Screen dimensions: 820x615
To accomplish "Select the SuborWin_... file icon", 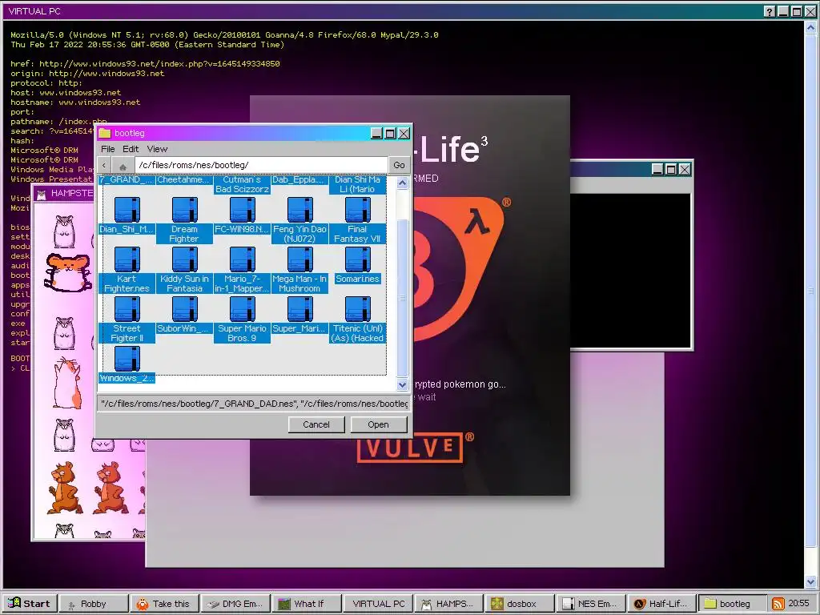I will pos(185,309).
